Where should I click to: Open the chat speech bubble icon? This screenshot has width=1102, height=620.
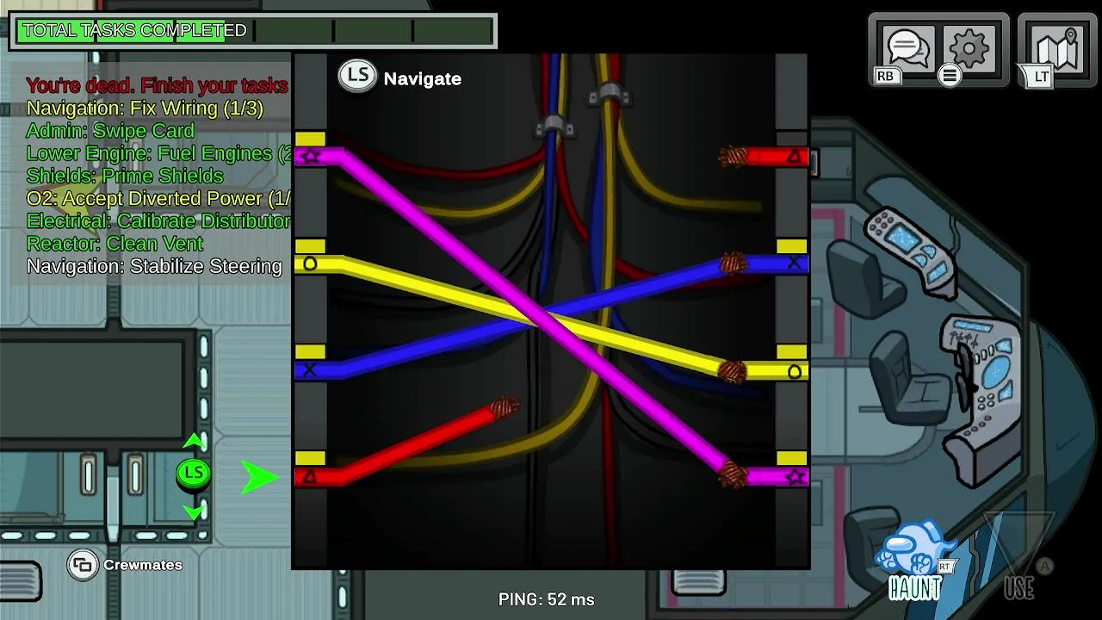coord(907,49)
